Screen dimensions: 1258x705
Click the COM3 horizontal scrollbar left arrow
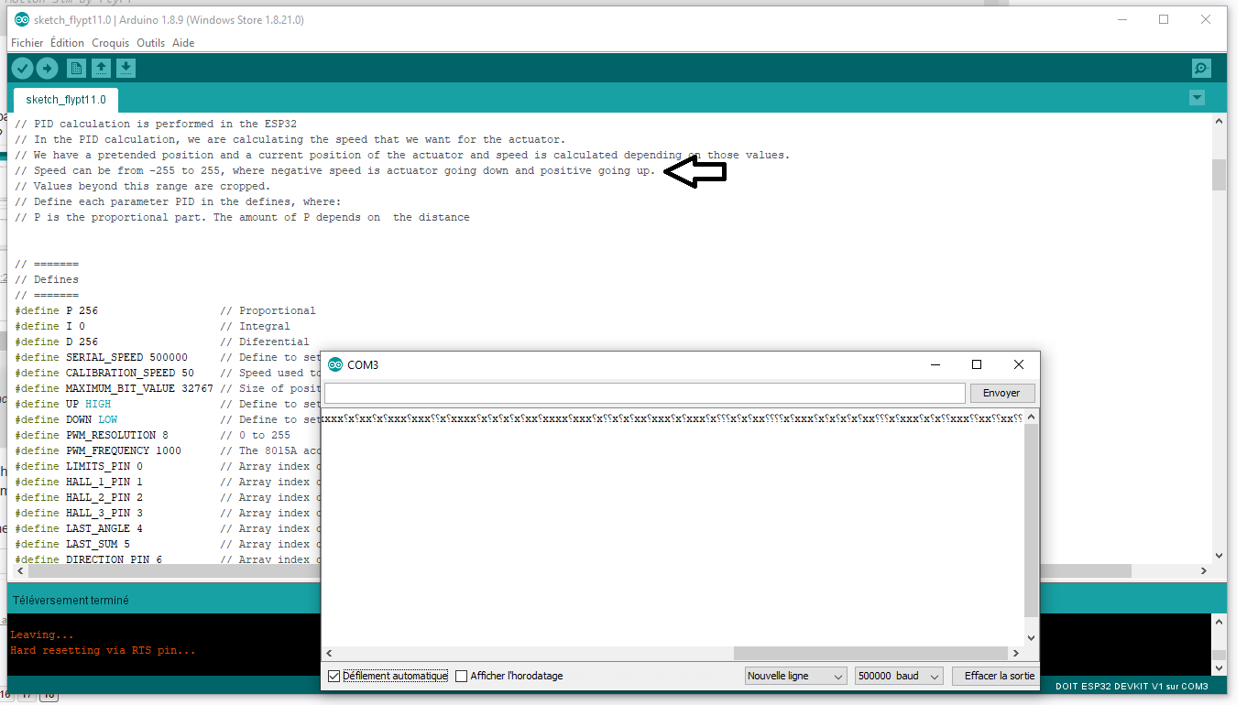click(329, 654)
